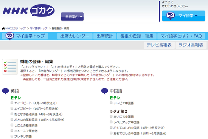This screenshot has height=139, width=208.
Task: Check おもてなしの中国語（10月～3月放送分）
Action: (x=111, y=133)
